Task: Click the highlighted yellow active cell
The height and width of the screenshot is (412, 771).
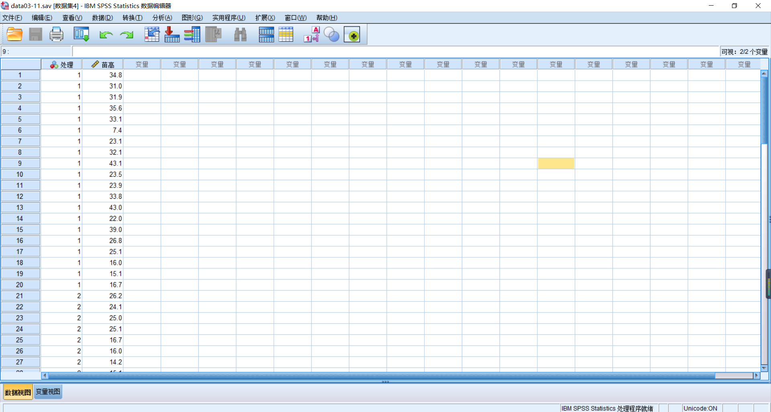Action: [556, 163]
